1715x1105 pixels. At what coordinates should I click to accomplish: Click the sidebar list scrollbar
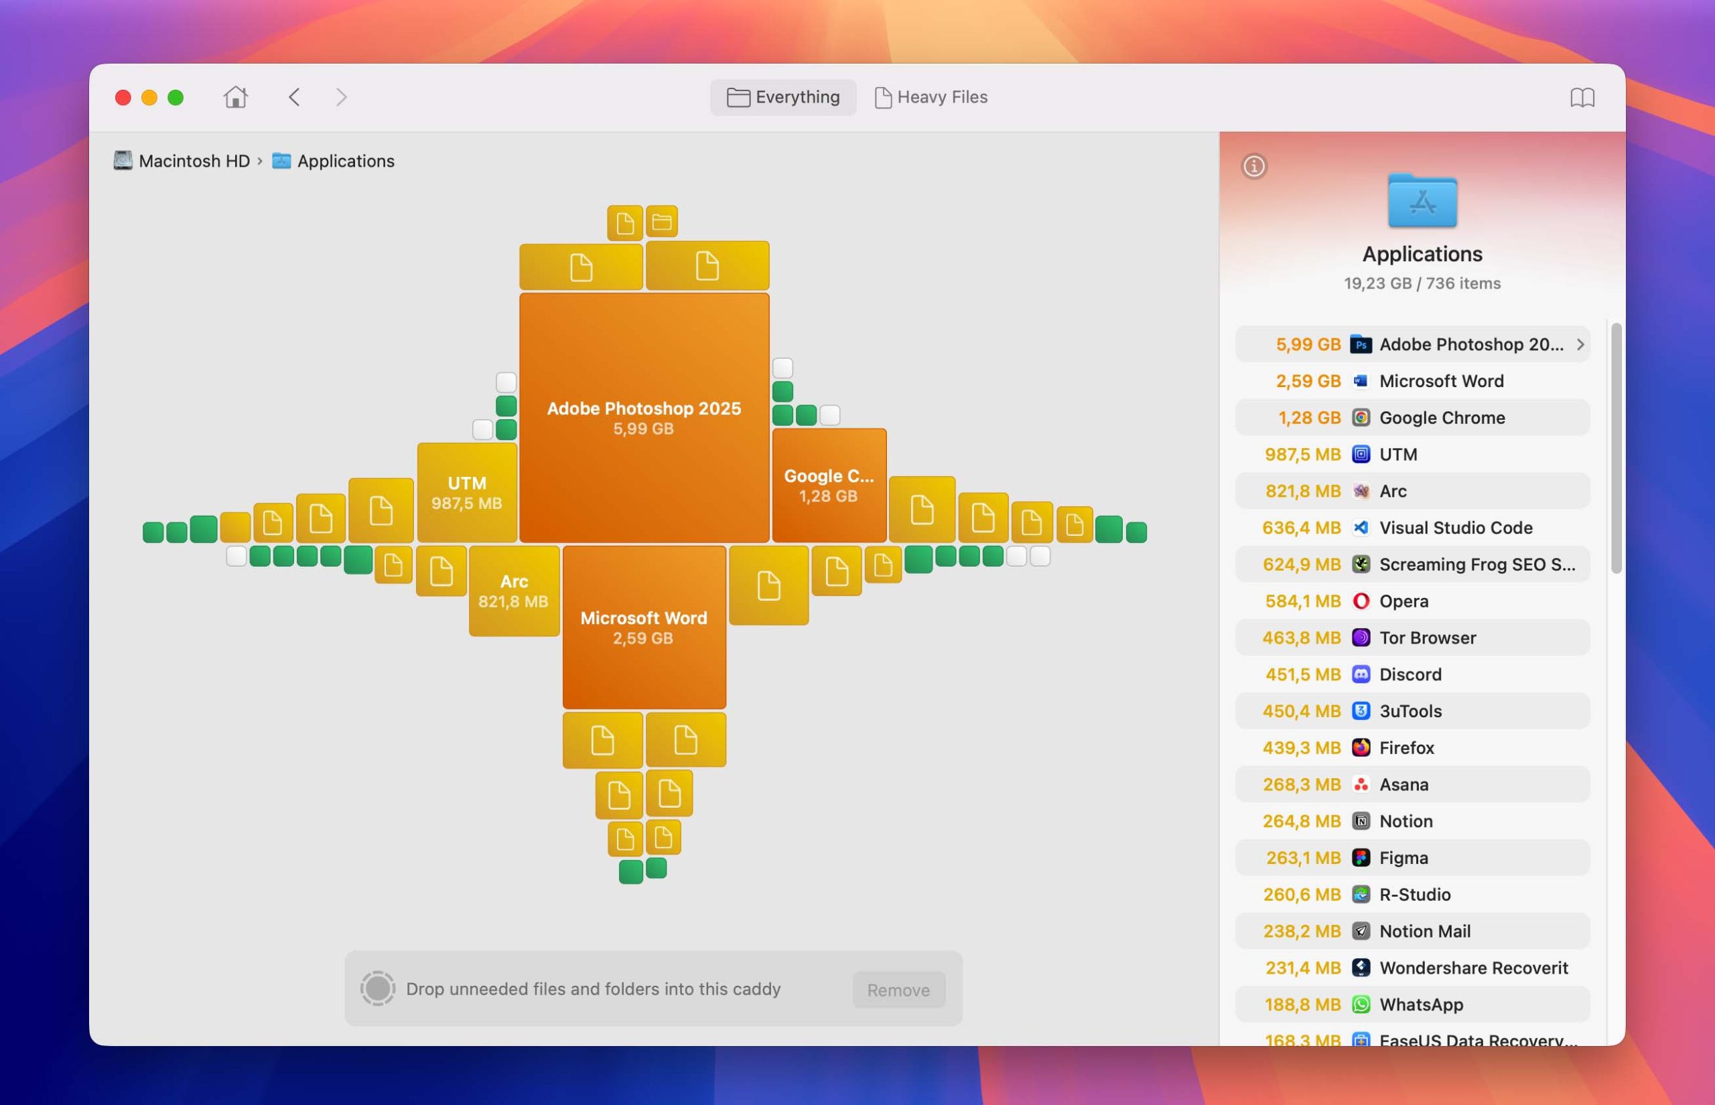pos(1616,448)
